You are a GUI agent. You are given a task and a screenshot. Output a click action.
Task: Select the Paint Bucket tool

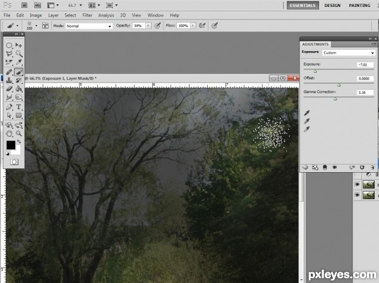(18, 89)
